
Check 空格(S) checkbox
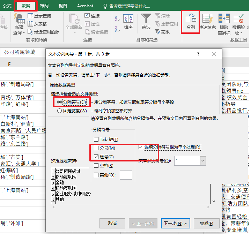coord(96,165)
